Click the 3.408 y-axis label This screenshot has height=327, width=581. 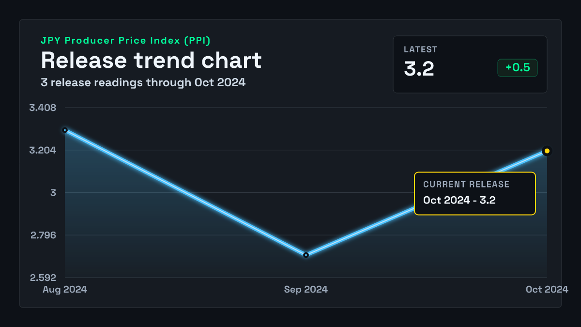(x=43, y=108)
